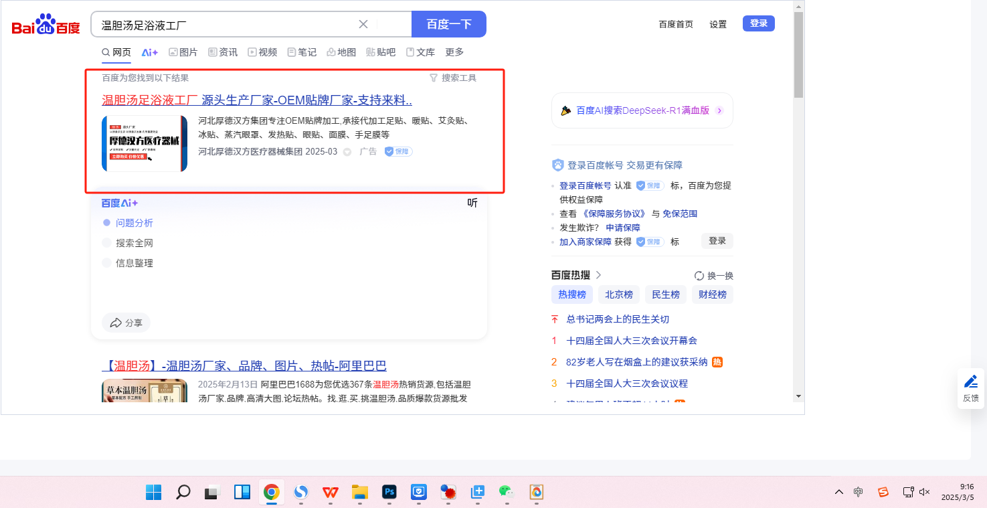
Task: Clear the search box with the X icon
Action: tap(363, 25)
